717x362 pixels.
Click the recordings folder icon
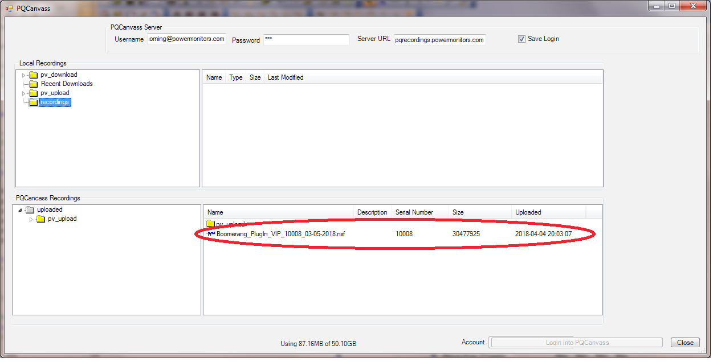(34, 102)
